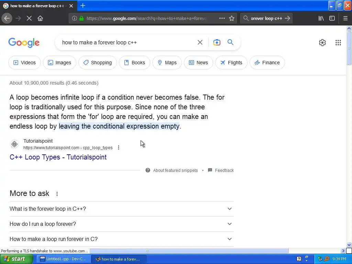
Task: Click the tutorialspoint.com cpp_loop_types URL
Action: tap(68, 148)
